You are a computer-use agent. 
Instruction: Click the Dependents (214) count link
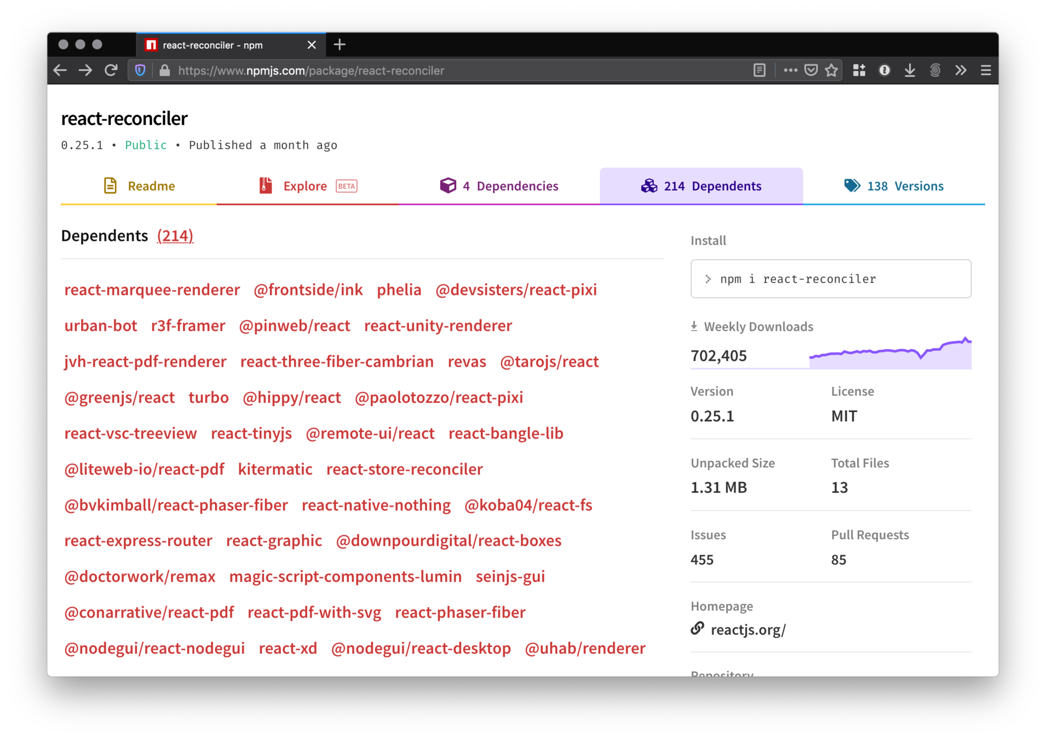click(x=175, y=235)
